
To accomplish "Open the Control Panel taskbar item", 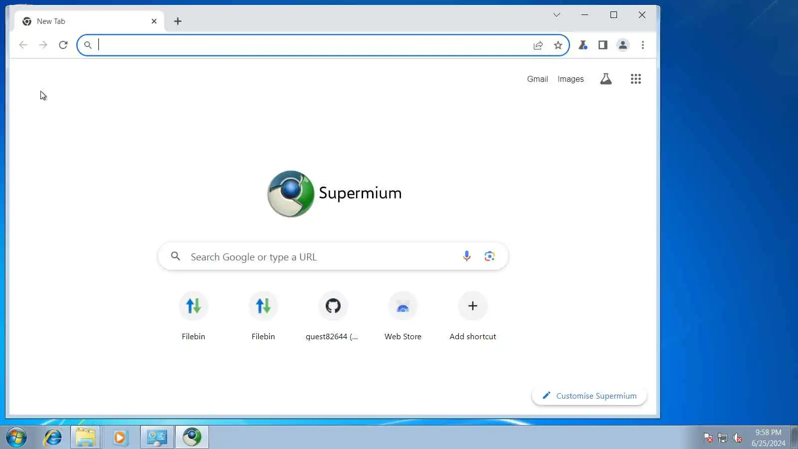I will (157, 438).
